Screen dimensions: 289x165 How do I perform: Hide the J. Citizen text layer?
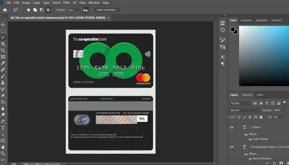pos(232,127)
